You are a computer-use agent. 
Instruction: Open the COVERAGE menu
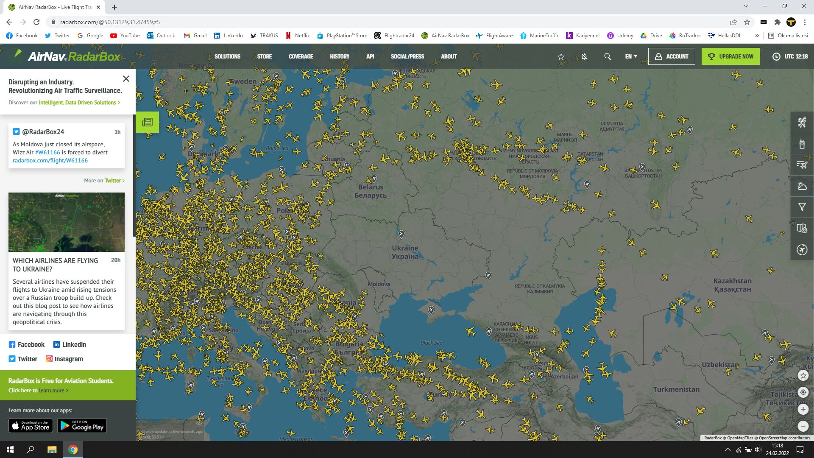(x=301, y=56)
